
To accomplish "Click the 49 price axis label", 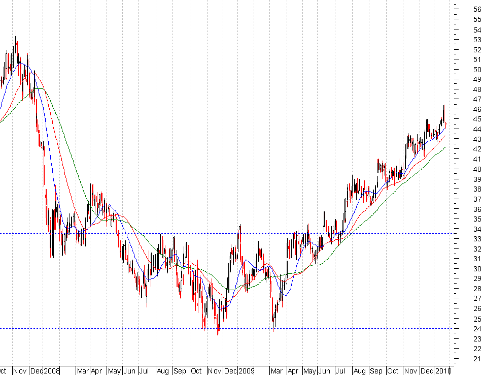I will (x=477, y=80).
